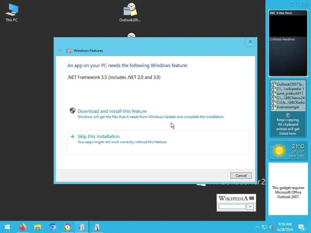Image resolution: width=311 pixels, height=233 pixels.
Task: Switch to the second installer taskbar item
Action: 97,227
